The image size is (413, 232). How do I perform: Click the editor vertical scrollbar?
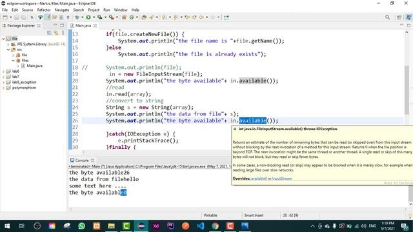click(x=407, y=90)
